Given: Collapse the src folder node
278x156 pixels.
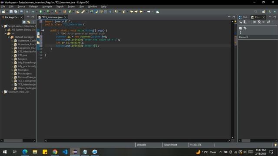Looking at the screenshot, I should (x=6, y=33).
